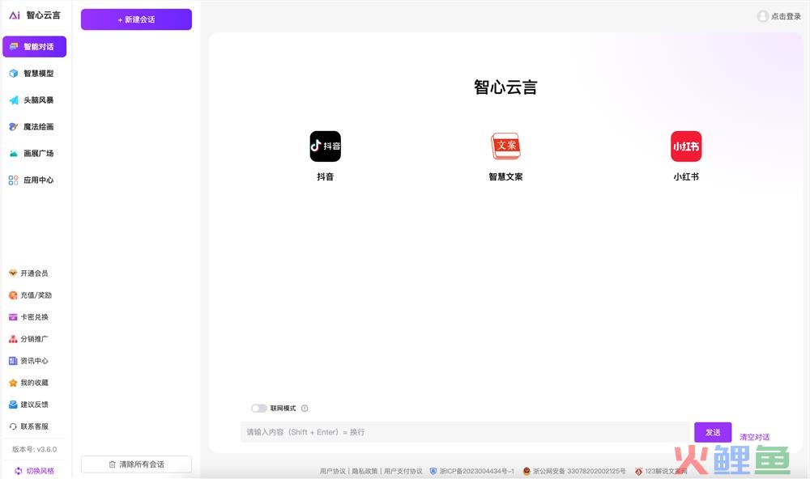810x479 pixels.
Task: Click the 智慧模型 cube icon
Action: point(14,74)
